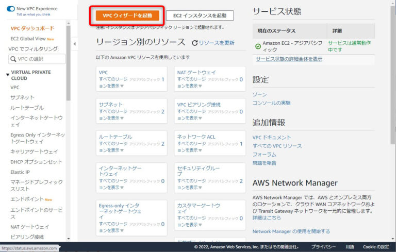Image resolution: width=396 pixels, height=252 pixels.
Task: Click Network Manager の使用を開始する link
Action: (291, 231)
